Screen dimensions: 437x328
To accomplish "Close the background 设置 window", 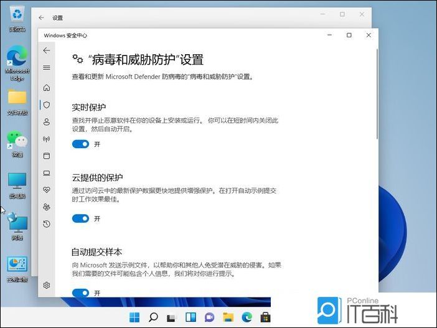I will (x=362, y=14).
